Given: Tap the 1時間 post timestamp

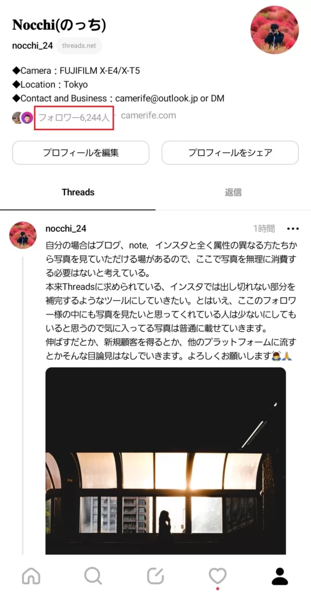Looking at the screenshot, I should (x=264, y=229).
